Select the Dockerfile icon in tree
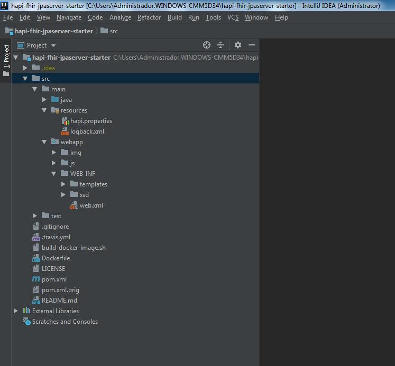The width and height of the screenshot is (395, 366). point(36,258)
